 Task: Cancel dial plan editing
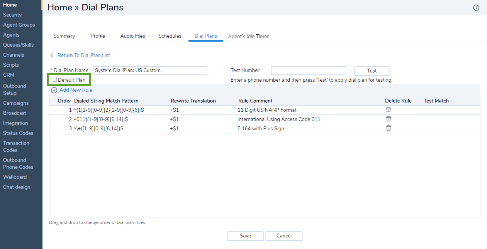tap(284, 236)
